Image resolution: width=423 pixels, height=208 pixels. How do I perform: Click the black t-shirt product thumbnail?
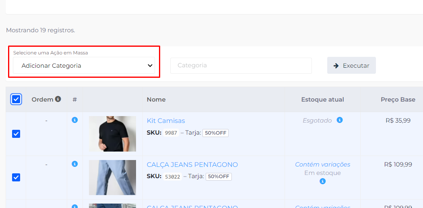click(113, 134)
